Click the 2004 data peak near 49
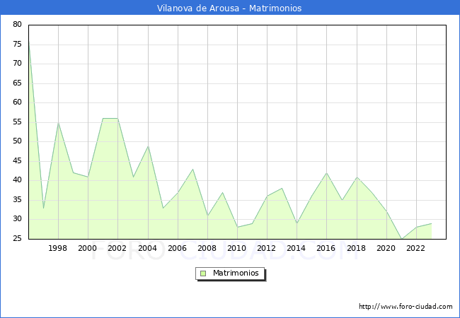460x318 pixels. point(148,146)
